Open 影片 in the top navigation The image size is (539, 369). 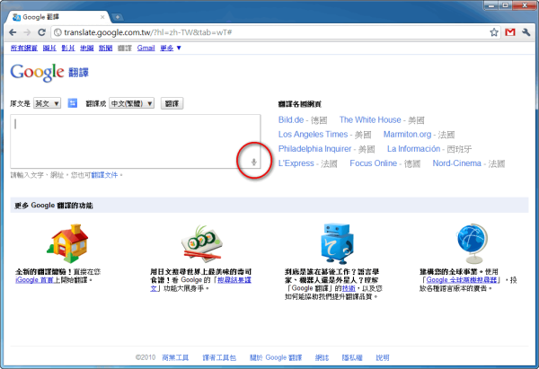click(68, 48)
